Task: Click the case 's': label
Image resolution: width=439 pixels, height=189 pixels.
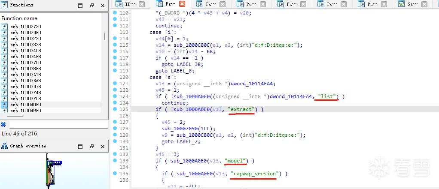Action: [x=163, y=77]
